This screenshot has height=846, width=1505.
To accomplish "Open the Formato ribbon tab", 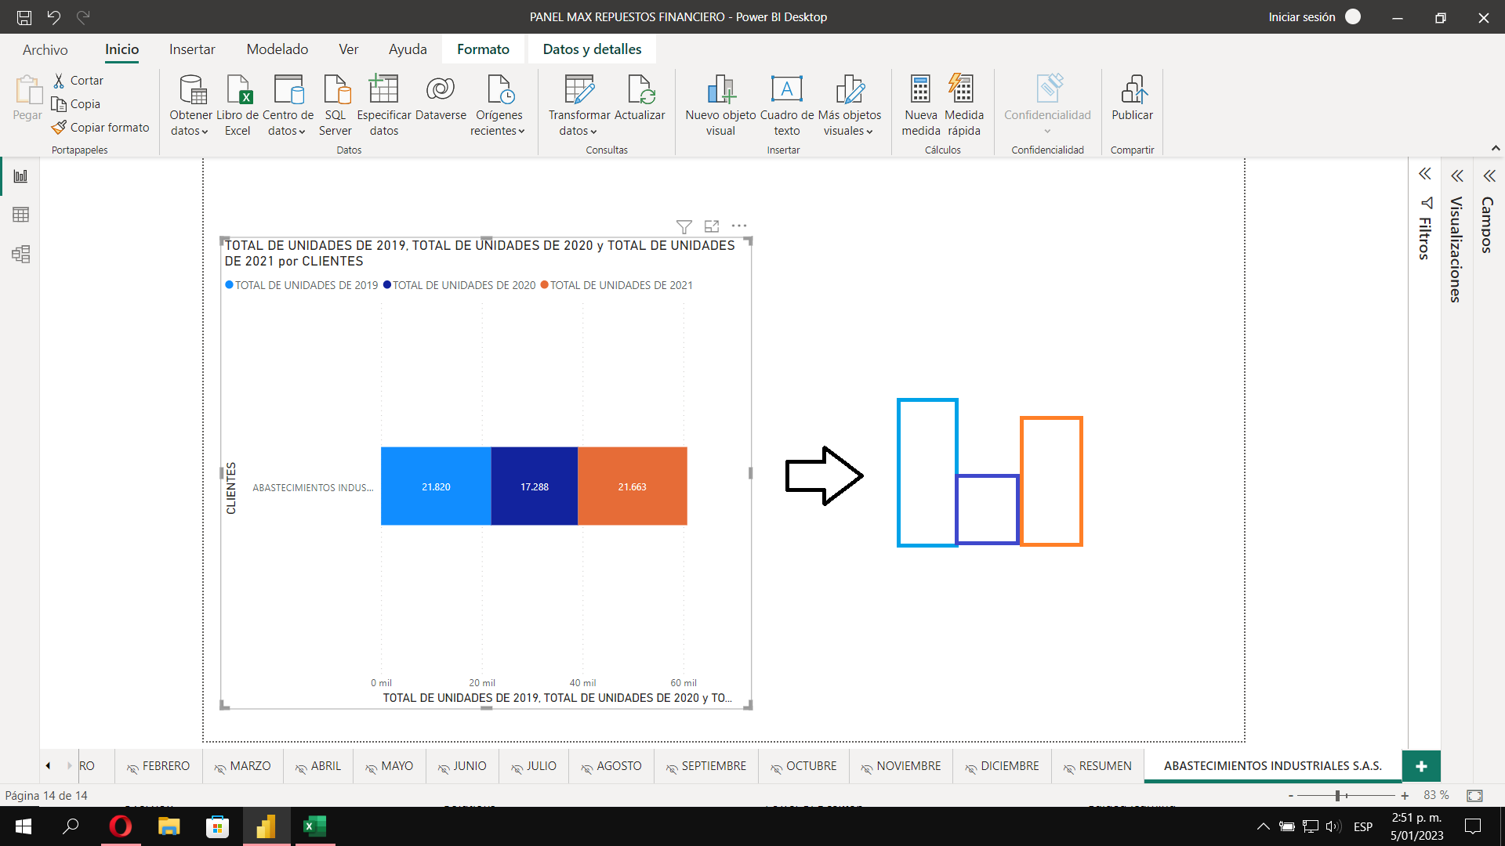I will [x=484, y=49].
